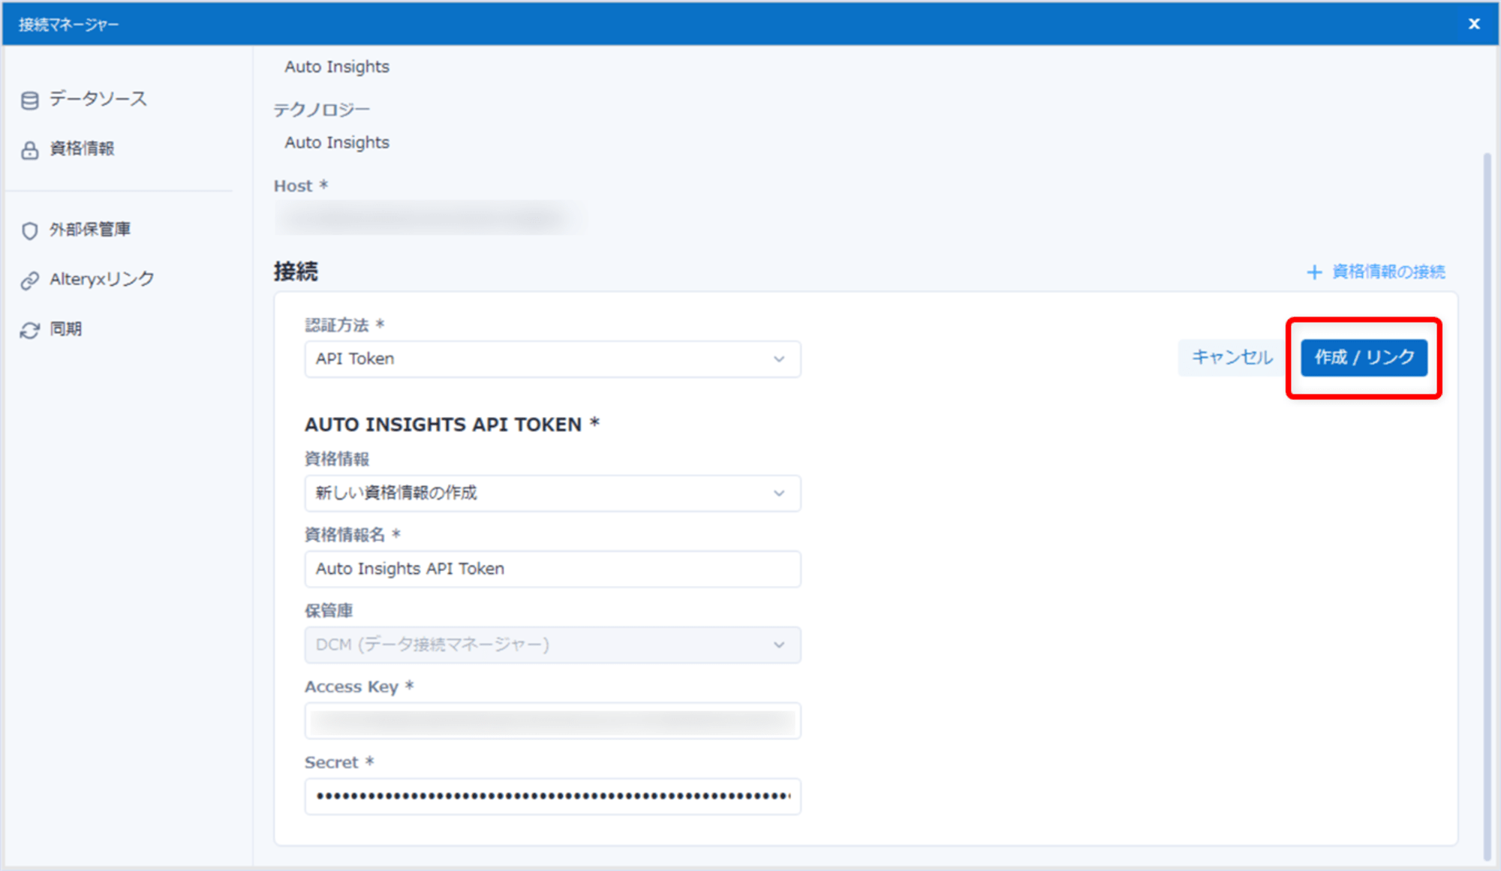Click into the Secret password field

[552, 797]
